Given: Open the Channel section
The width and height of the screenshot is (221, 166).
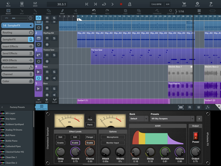Looking at the screenshot, I should (x=18, y=74).
